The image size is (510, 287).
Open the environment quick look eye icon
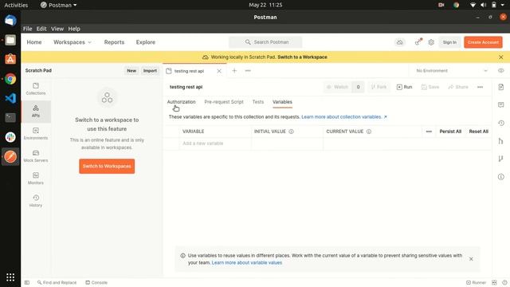[x=501, y=71]
